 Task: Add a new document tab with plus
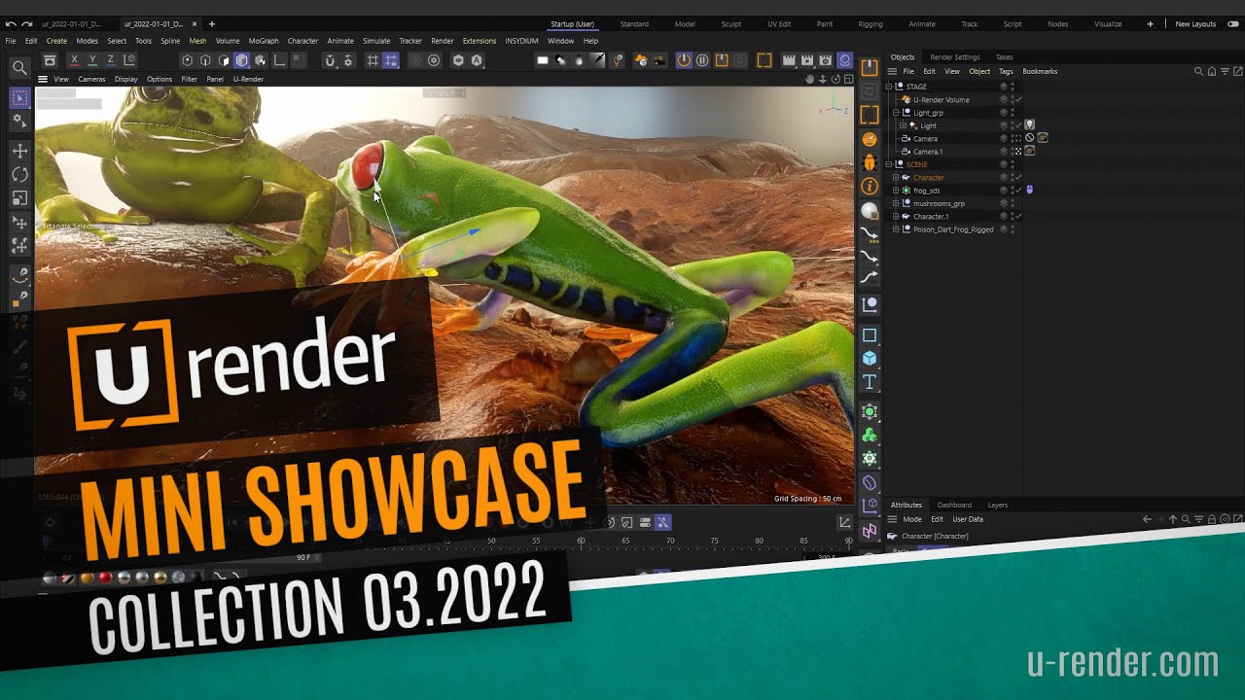coord(212,23)
